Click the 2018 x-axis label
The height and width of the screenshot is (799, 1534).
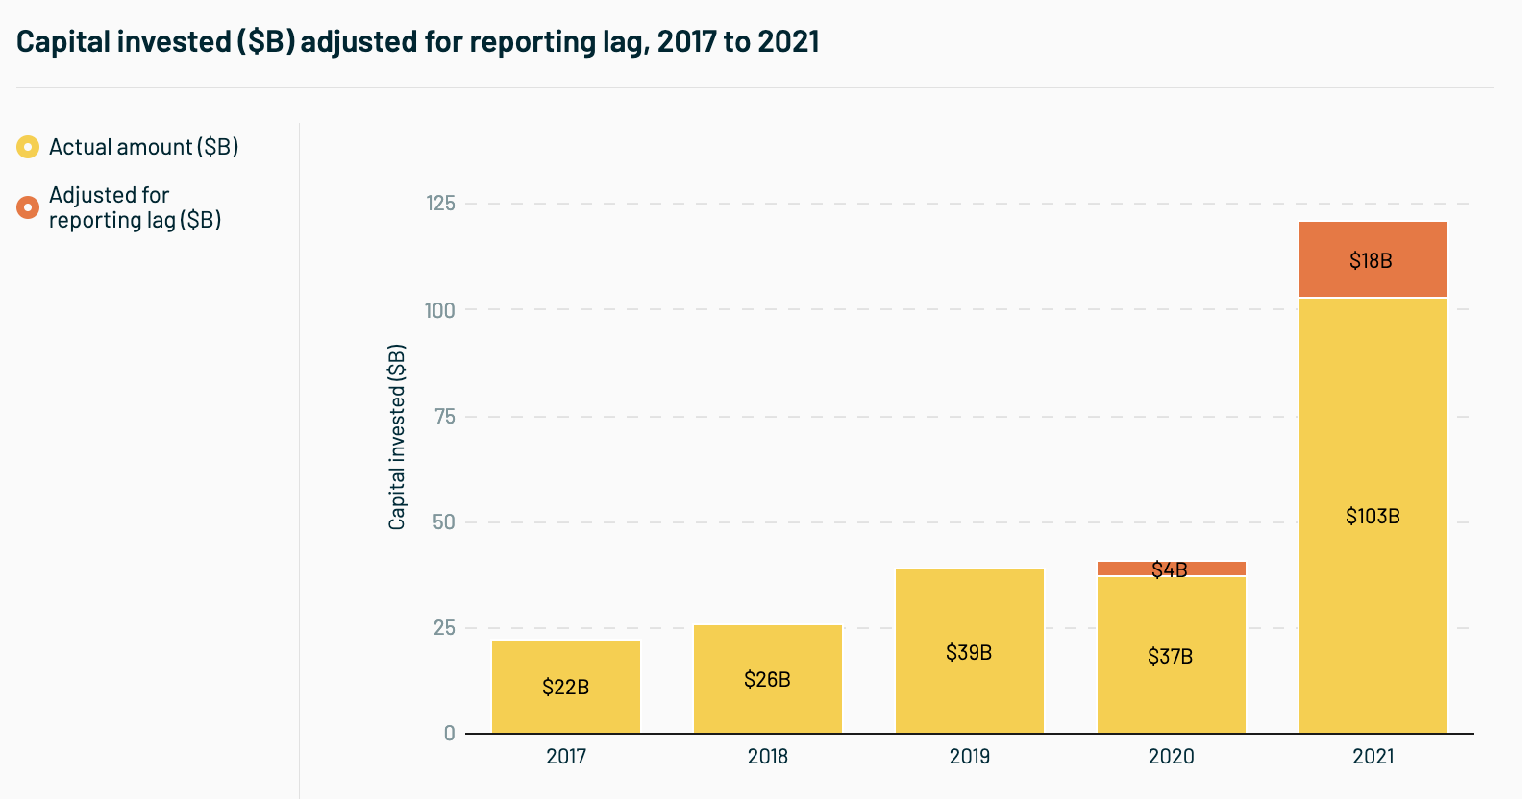pyautogui.click(x=768, y=757)
